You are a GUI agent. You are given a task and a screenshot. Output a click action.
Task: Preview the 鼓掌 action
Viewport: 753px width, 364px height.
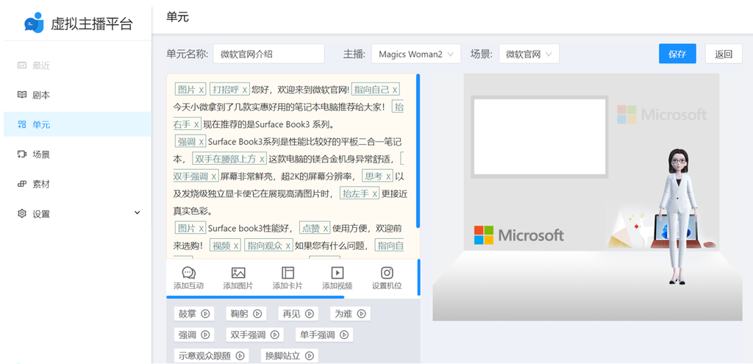coord(205,313)
